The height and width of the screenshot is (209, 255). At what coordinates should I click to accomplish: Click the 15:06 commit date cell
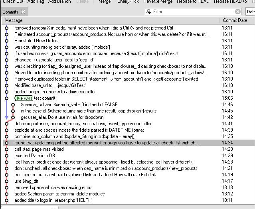tap(227, 98)
